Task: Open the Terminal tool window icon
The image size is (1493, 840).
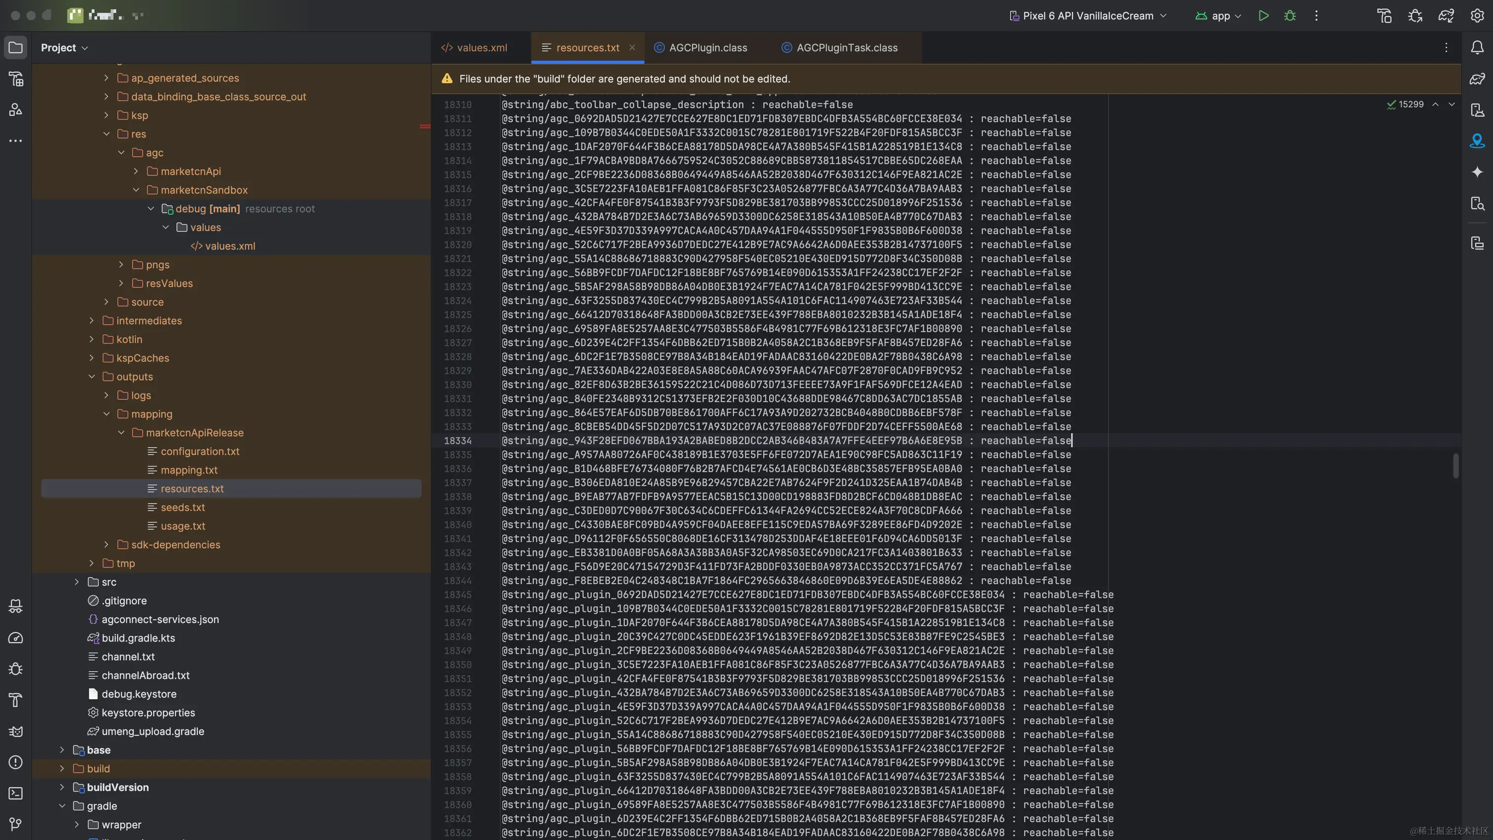Action: coord(16,793)
